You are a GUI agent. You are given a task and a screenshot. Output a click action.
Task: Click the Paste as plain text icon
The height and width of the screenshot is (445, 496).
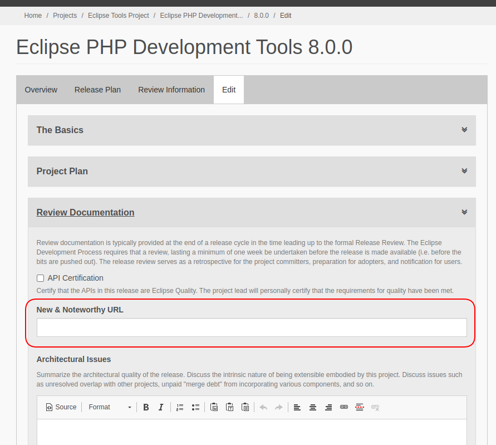point(229,407)
